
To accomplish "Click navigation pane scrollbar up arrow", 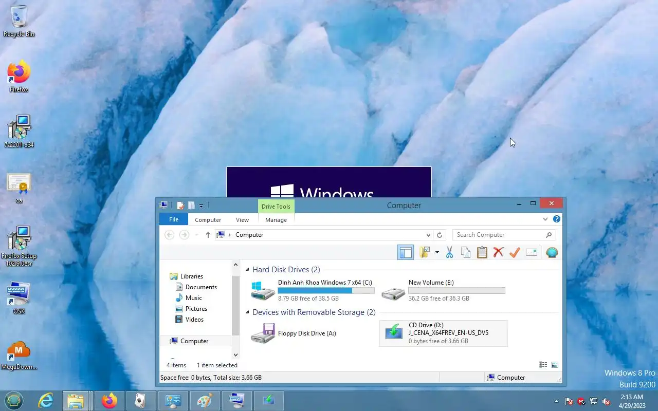I will click(x=236, y=266).
